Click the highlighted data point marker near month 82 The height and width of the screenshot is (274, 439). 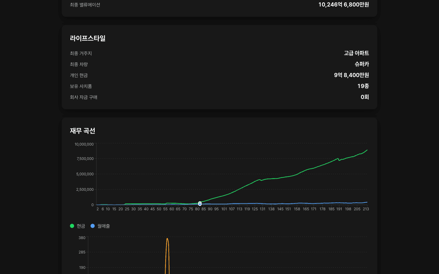click(200, 204)
